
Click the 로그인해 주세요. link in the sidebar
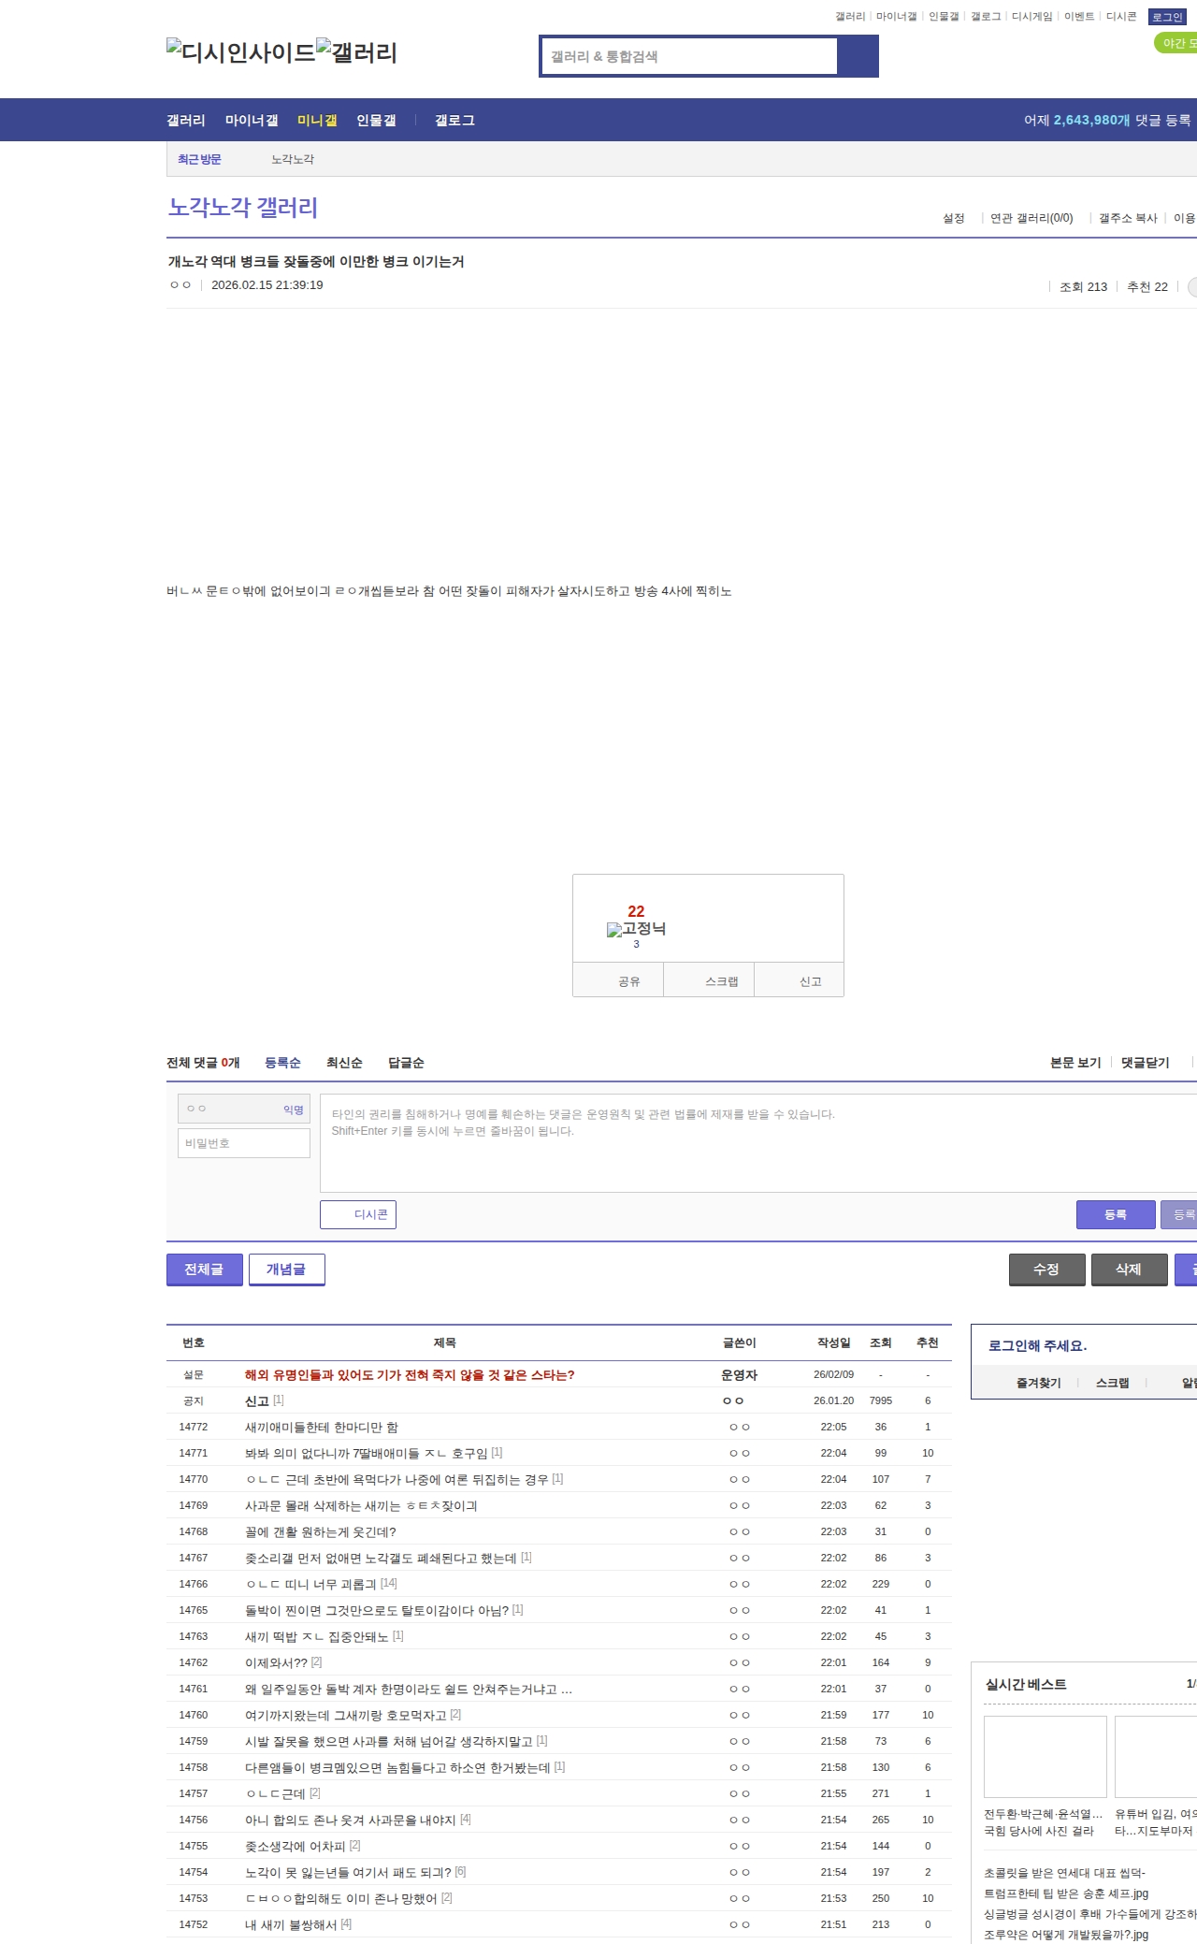click(x=1037, y=1346)
